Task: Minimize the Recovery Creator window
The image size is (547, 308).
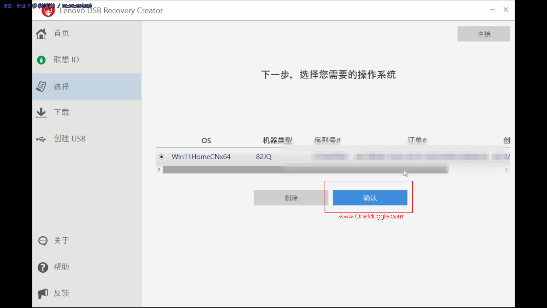Action: coord(493,10)
